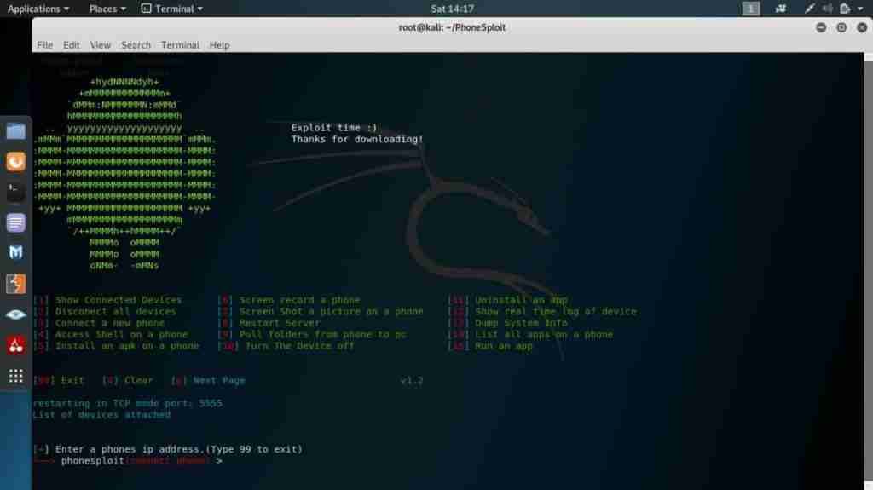Open the black Terminal icon in dock

coord(15,192)
